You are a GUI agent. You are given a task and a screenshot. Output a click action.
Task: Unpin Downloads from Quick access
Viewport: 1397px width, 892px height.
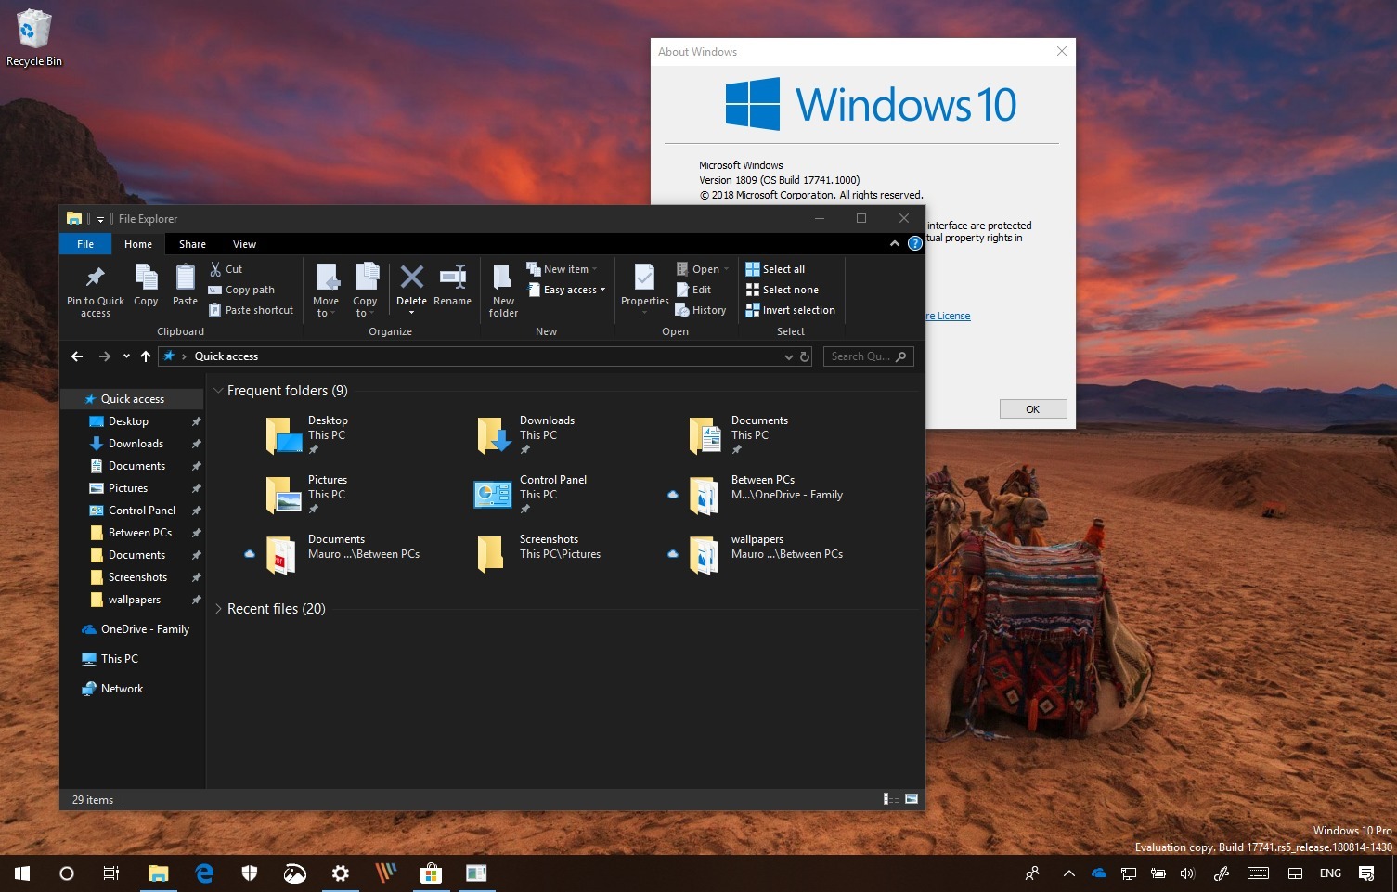pos(197,444)
